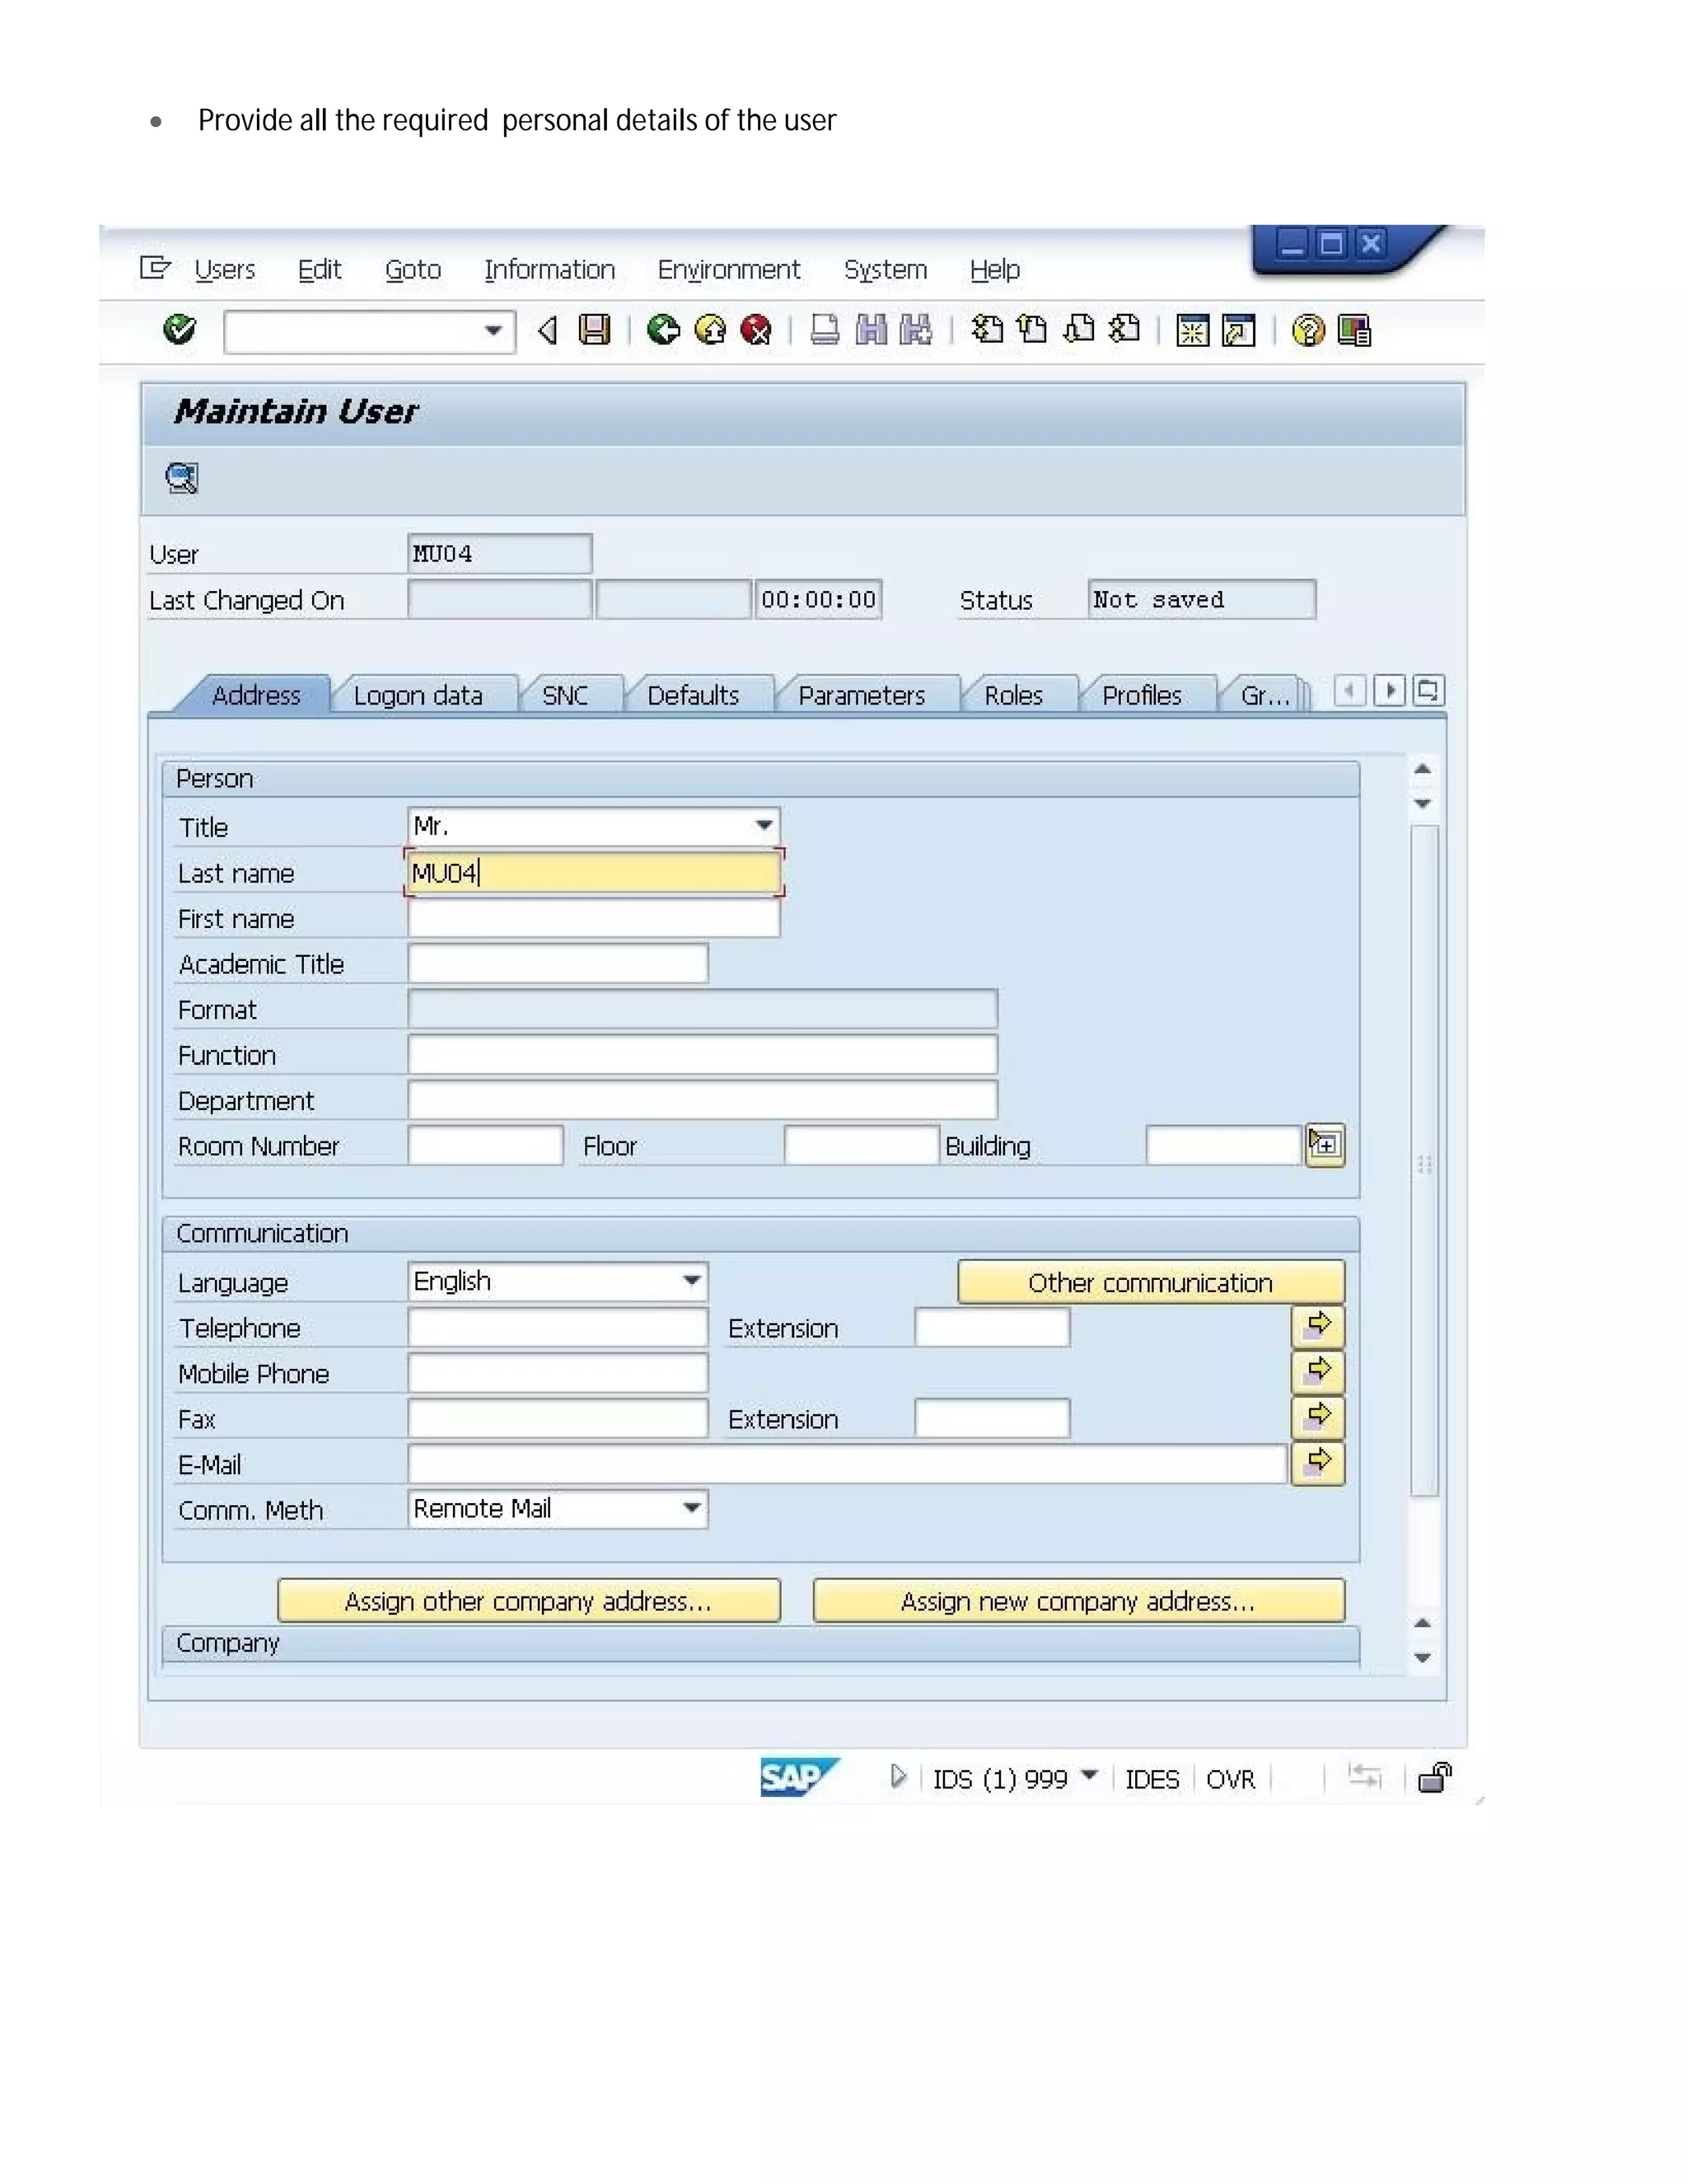
Task: Select the Address tab
Action: coord(256,695)
